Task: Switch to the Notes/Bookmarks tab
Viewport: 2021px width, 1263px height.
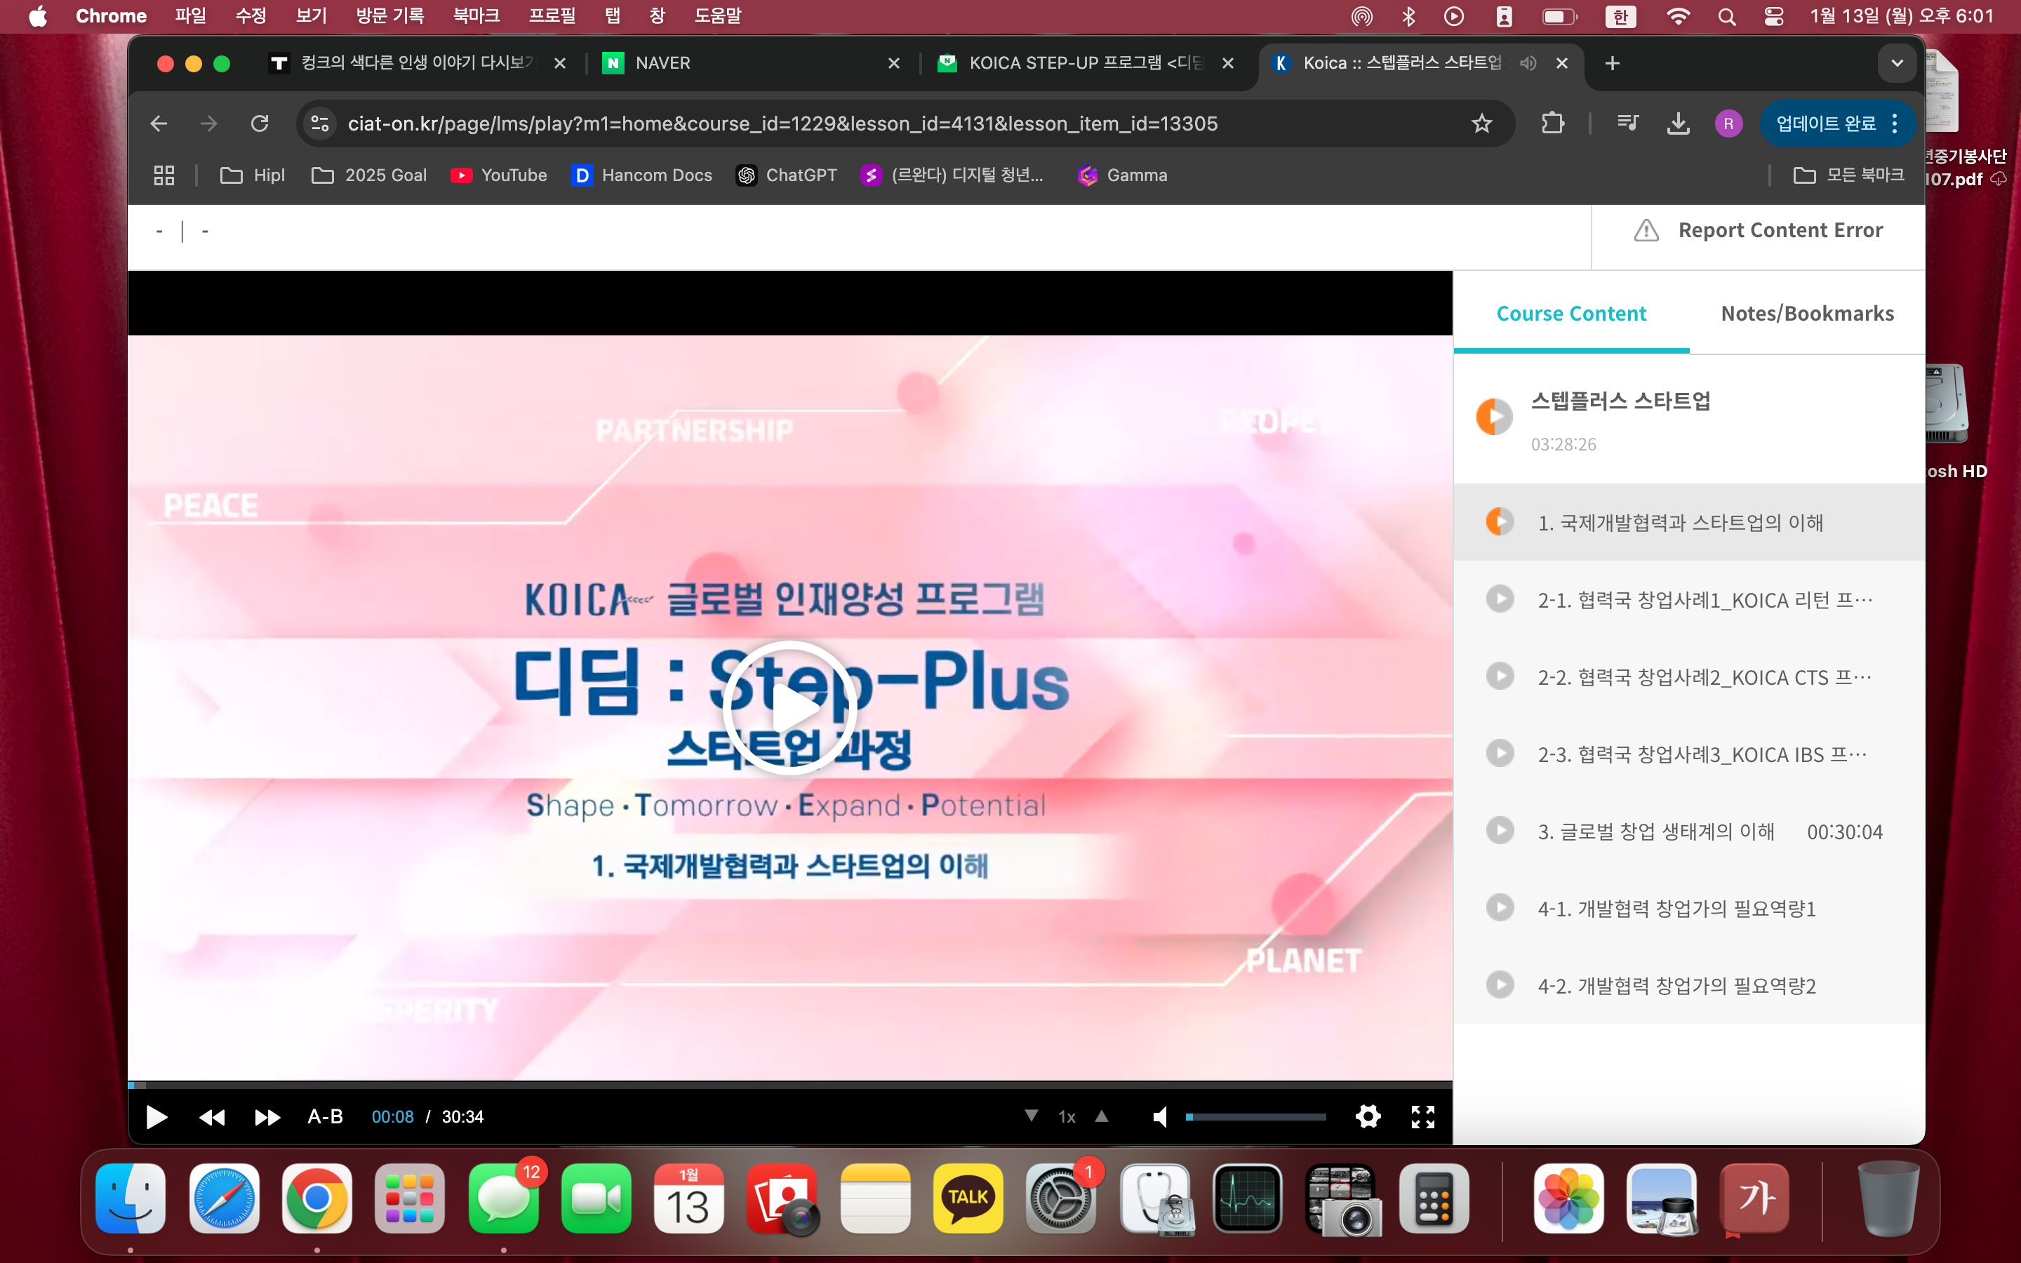Action: click(1807, 313)
